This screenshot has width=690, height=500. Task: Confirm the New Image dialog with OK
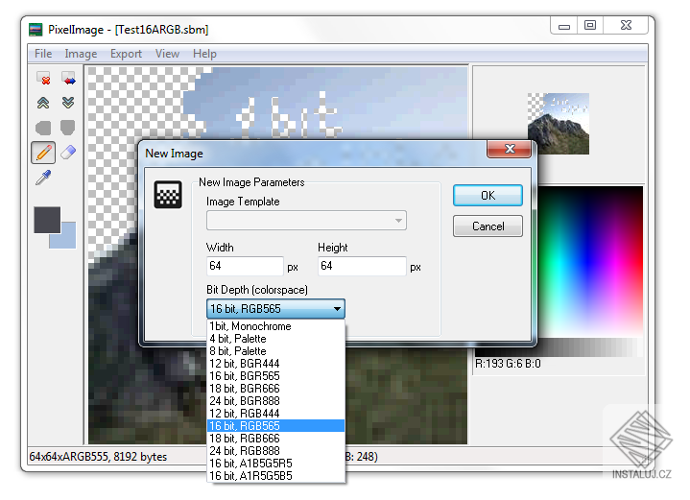(488, 196)
